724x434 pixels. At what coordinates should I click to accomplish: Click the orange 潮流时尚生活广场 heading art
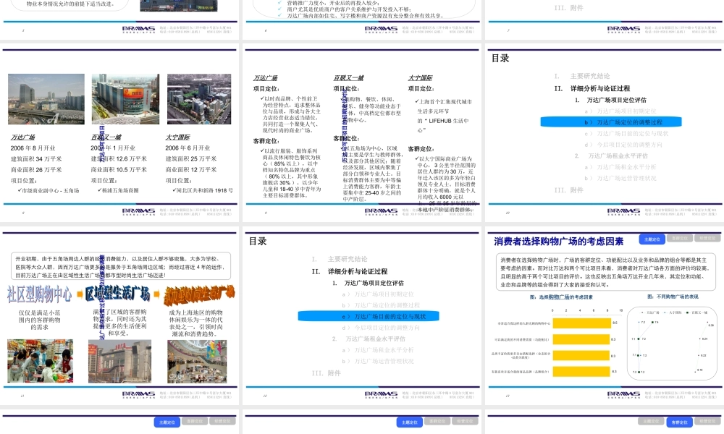199,295
